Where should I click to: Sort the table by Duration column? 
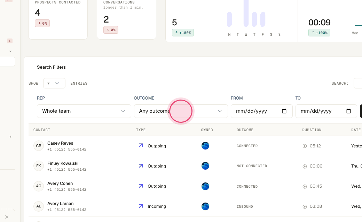pyautogui.click(x=312, y=130)
